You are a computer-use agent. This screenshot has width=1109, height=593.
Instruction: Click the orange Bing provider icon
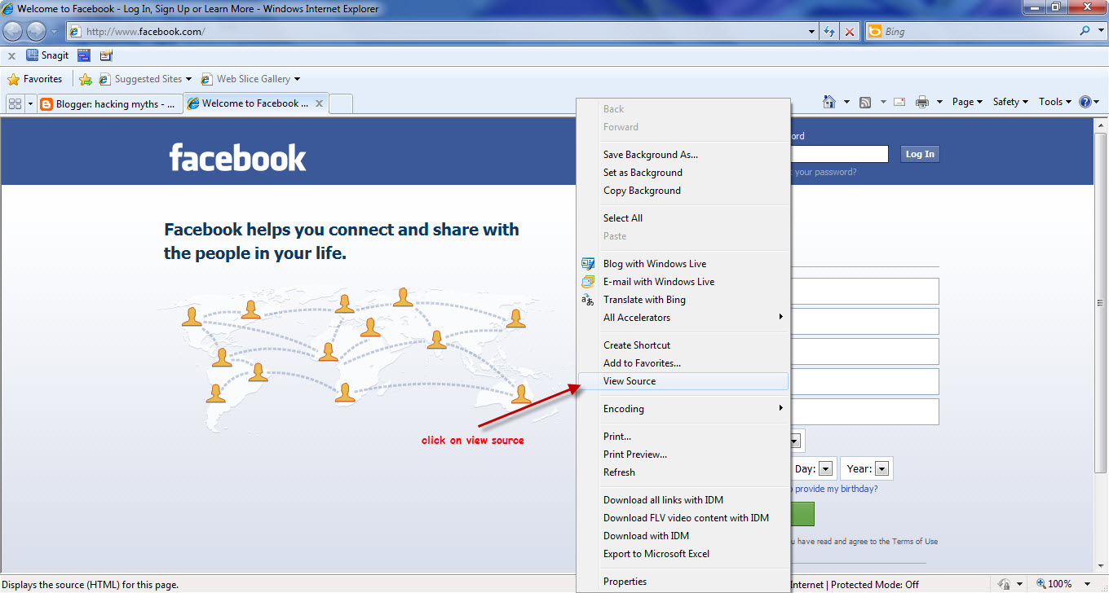(875, 32)
